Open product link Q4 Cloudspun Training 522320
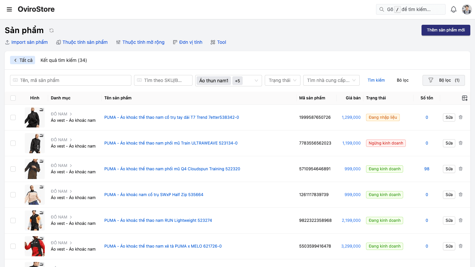This screenshot has height=267, width=475. 172,169
